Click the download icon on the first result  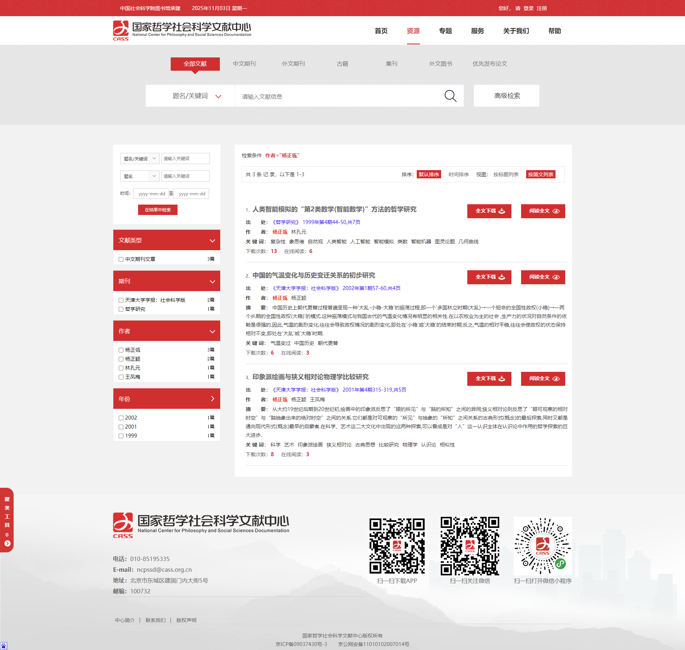tap(502, 211)
